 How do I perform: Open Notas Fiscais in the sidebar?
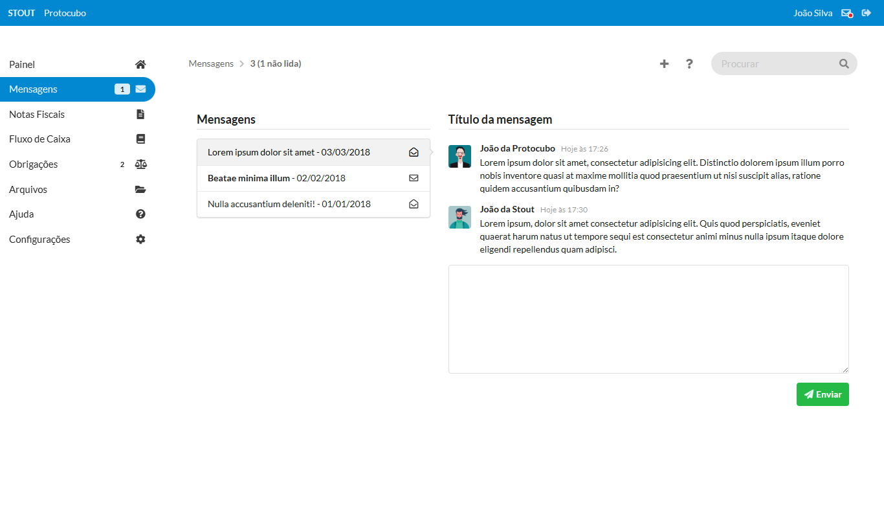tap(37, 115)
